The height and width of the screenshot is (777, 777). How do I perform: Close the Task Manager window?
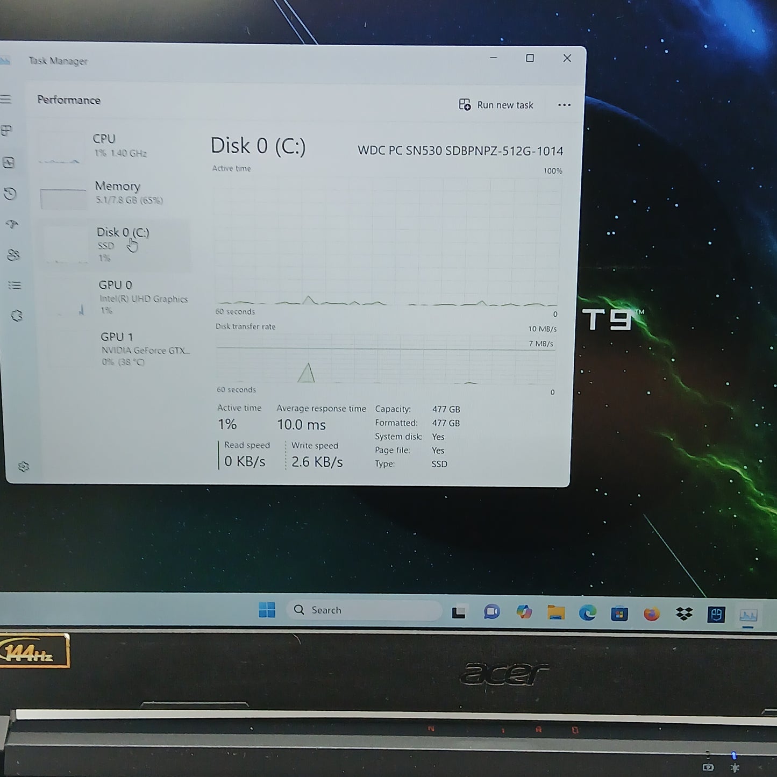click(567, 58)
